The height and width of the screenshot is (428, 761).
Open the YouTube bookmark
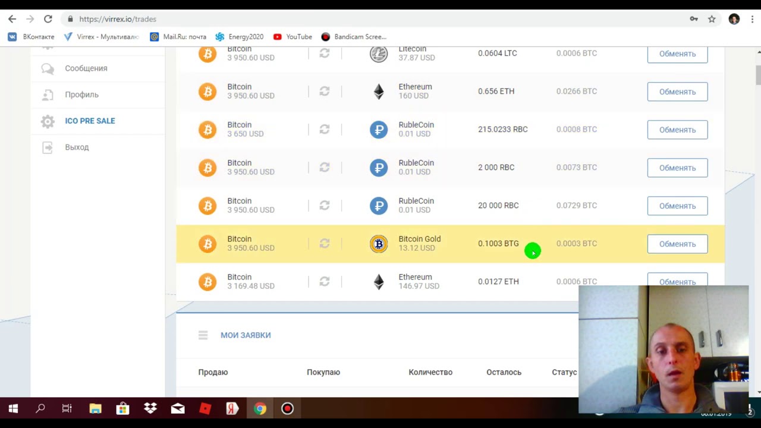point(293,37)
